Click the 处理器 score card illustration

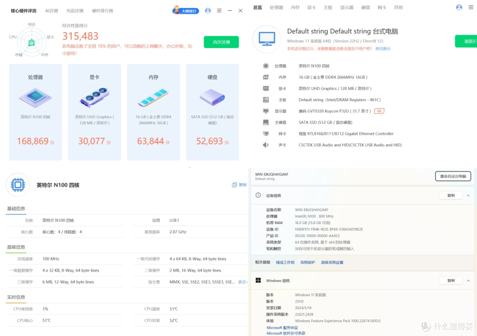pyautogui.click(x=35, y=98)
